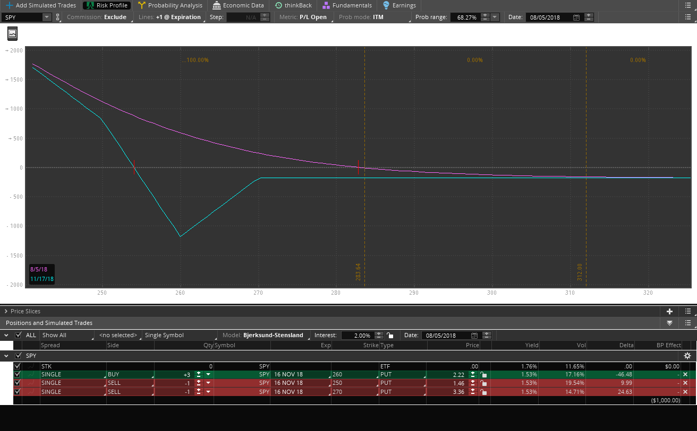Click the chart image icon above the graph
697x431 pixels.
point(12,34)
